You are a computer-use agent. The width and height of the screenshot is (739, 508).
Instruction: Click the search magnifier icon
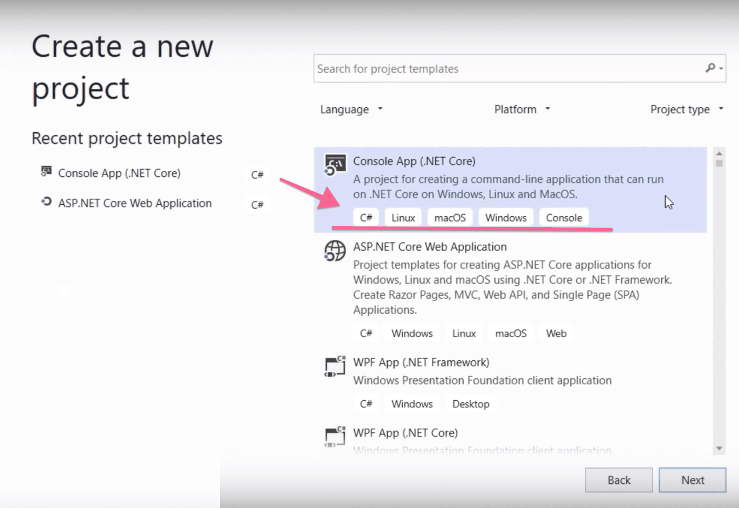click(710, 68)
